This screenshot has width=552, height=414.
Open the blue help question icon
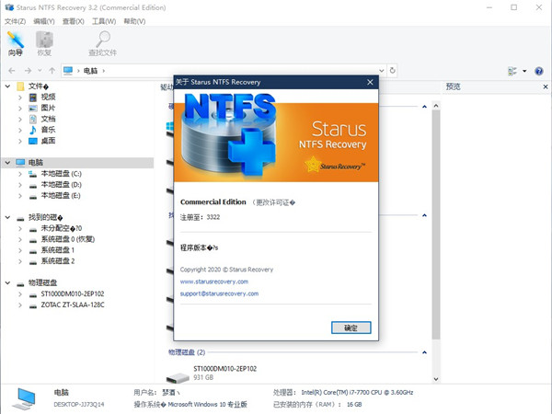(538, 71)
